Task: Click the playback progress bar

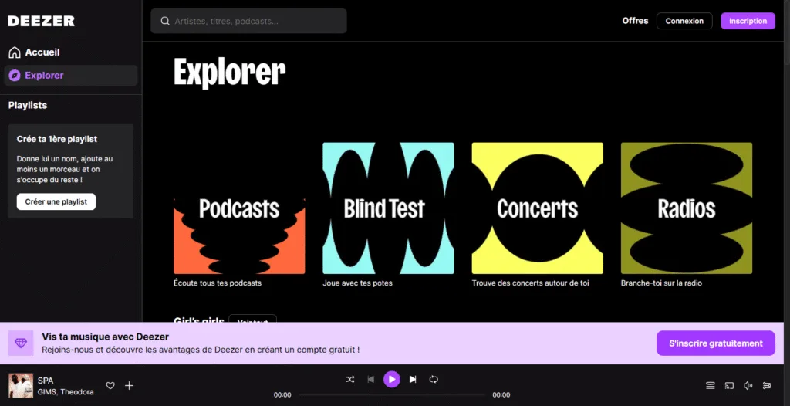Action: [x=392, y=395]
